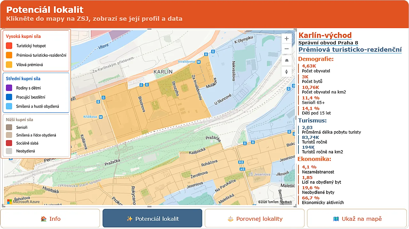This screenshot has height=229, width=409.
Task: Click the U Sluncové street label
Action: point(223,100)
